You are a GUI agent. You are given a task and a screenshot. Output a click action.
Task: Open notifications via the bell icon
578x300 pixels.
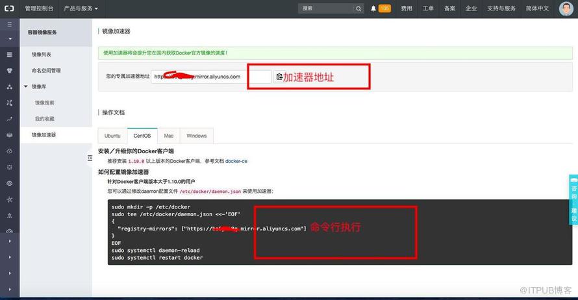(x=373, y=8)
